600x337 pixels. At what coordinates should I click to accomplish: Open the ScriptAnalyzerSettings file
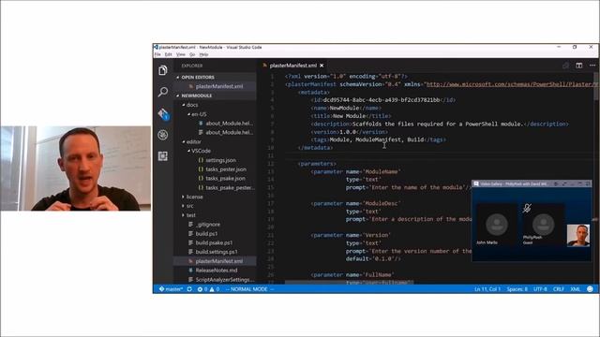(x=225, y=280)
